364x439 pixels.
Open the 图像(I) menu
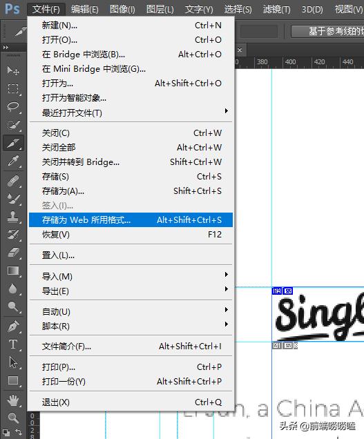pos(122,10)
